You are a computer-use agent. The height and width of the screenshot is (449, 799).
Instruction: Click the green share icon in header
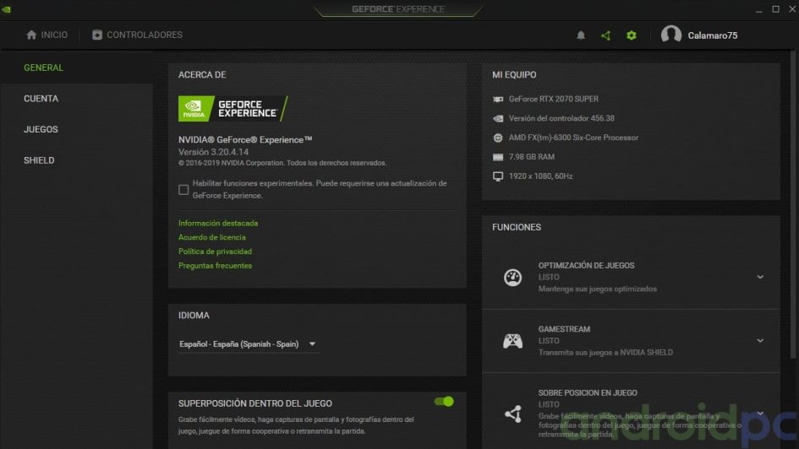pyautogui.click(x=606, y=35)
